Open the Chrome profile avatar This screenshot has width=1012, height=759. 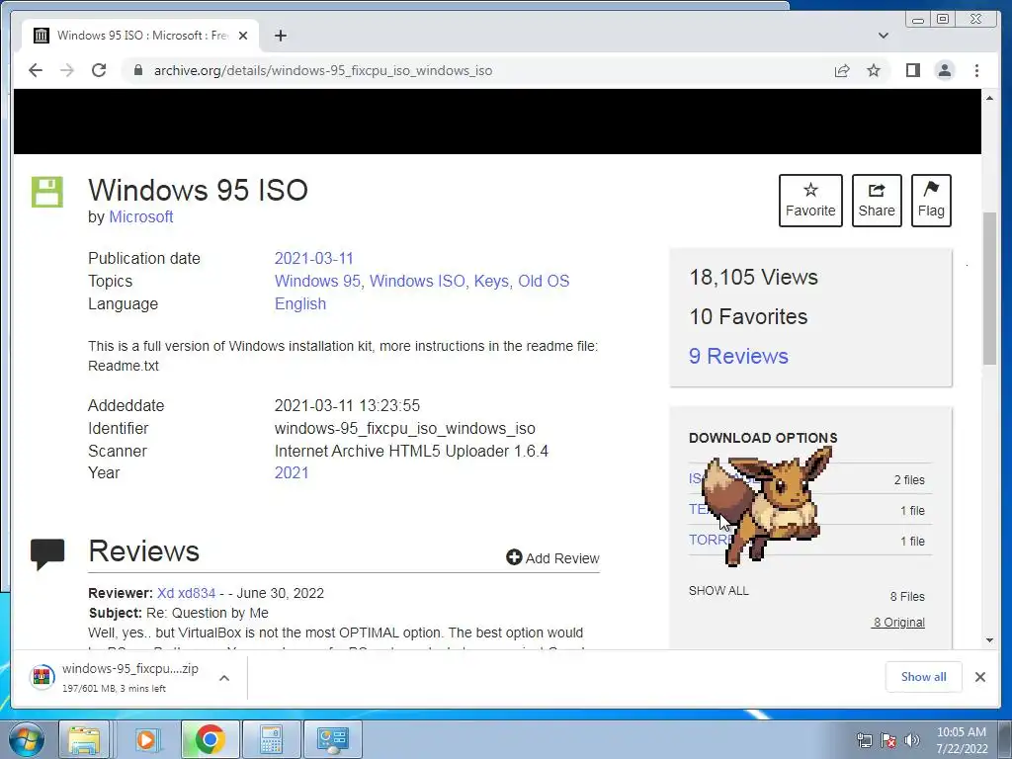coord(944,70)
